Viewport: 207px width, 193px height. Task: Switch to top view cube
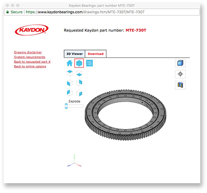pos(70,73)
